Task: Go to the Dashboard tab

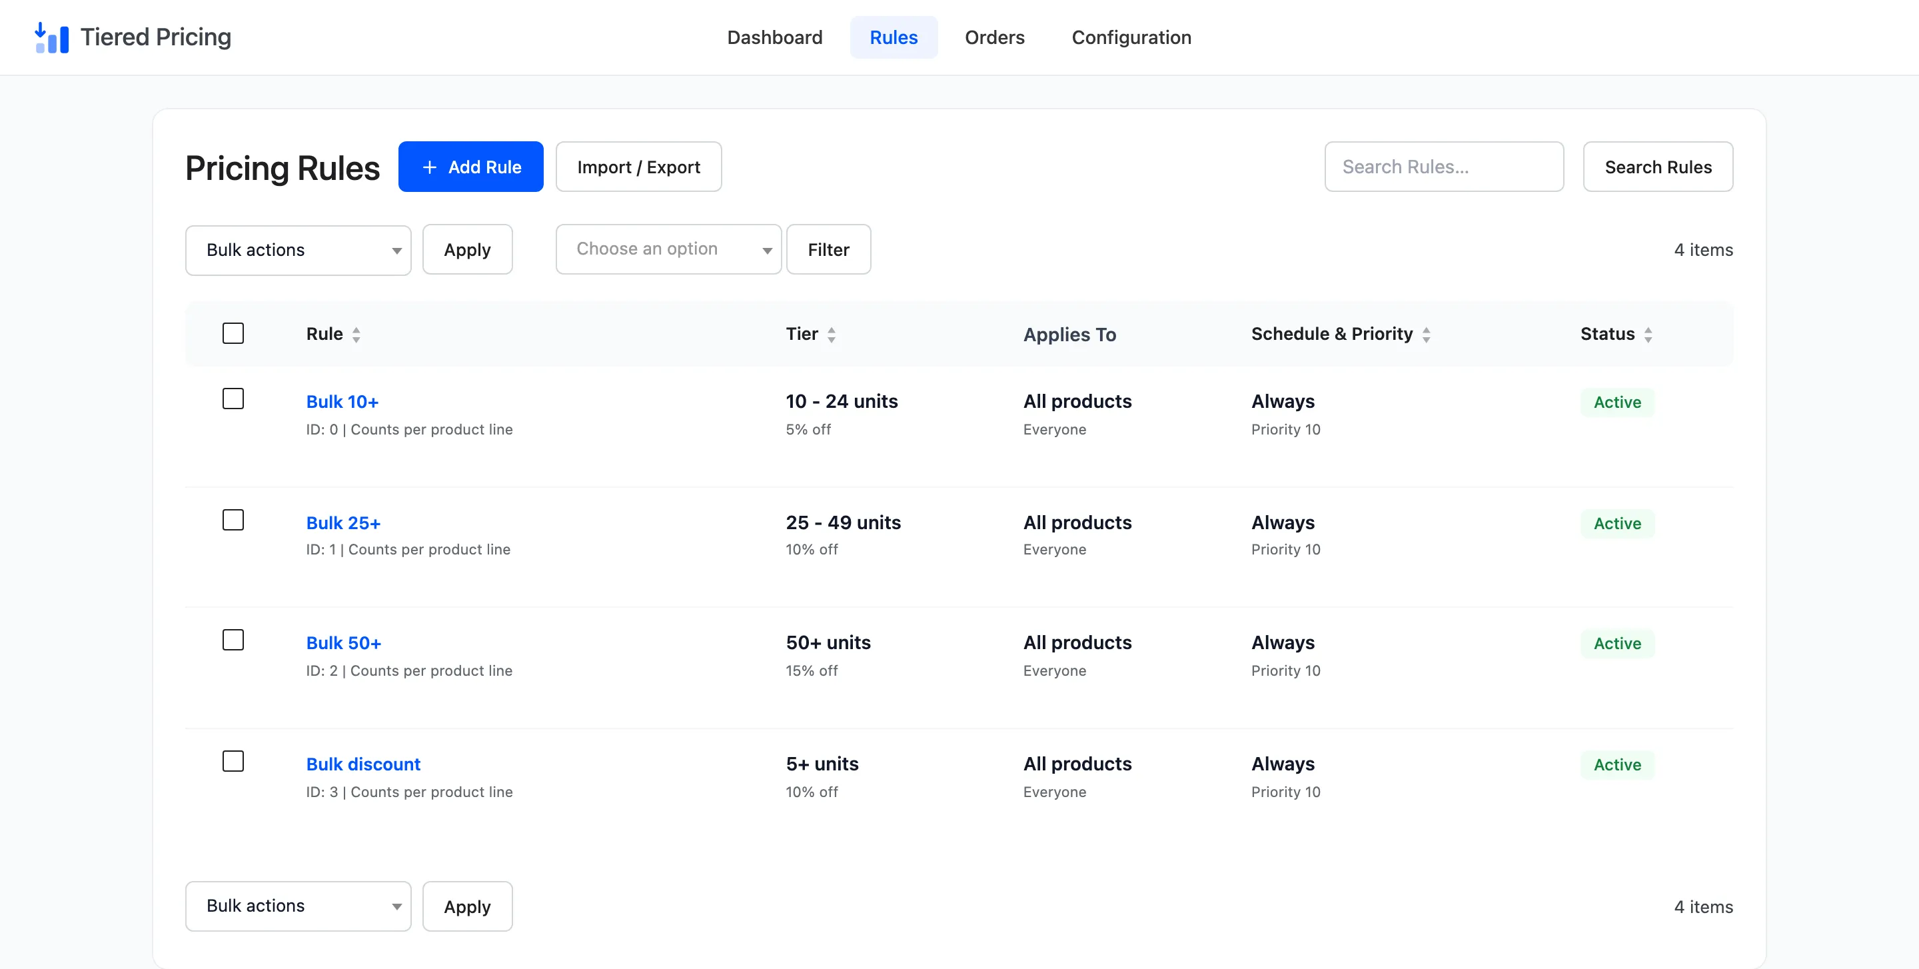Action: pos(775,37)
